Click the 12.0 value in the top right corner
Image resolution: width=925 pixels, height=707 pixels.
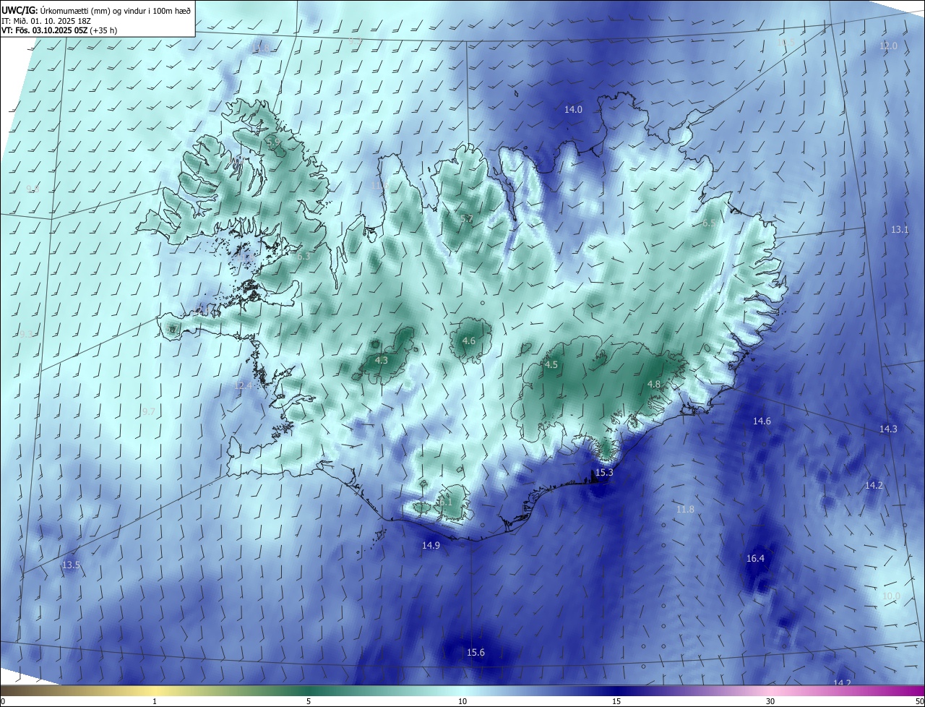click(x=888, y=46)
